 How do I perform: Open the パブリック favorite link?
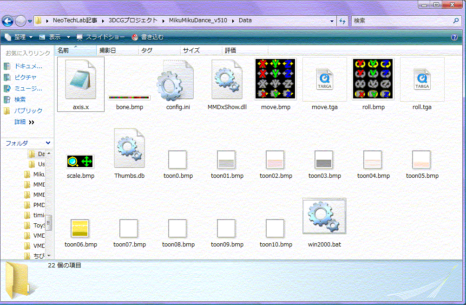[23, 111]
